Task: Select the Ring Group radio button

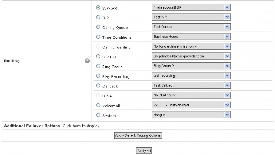Action: [x=98, y=66]
